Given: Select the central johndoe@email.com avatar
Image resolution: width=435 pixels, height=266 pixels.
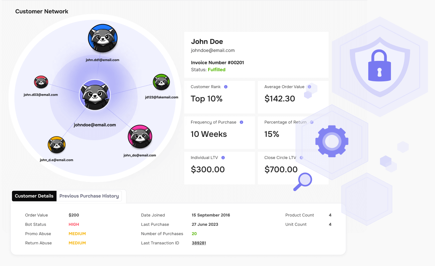Looking at the screenshot, I should tap(95, 95).
